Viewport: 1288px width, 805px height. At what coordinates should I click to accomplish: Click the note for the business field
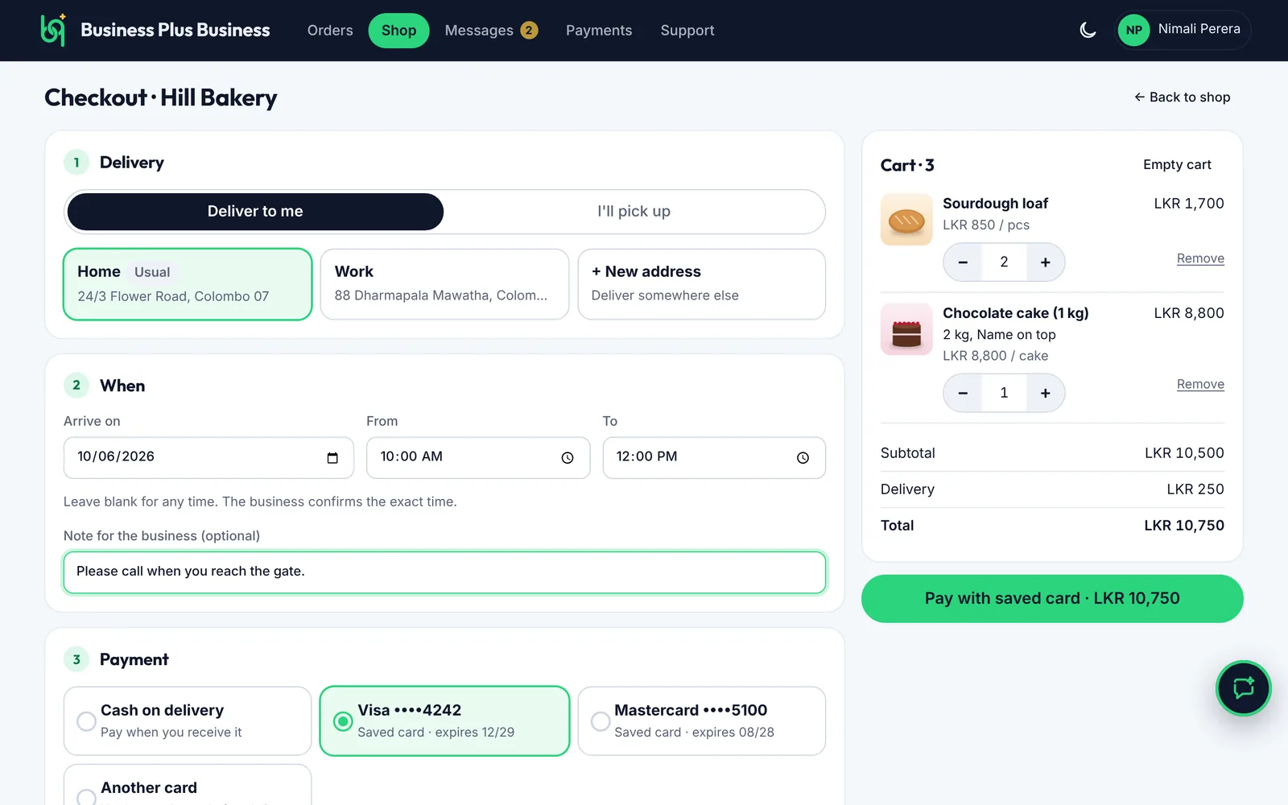pyautogui.click(x=444, y=572)
